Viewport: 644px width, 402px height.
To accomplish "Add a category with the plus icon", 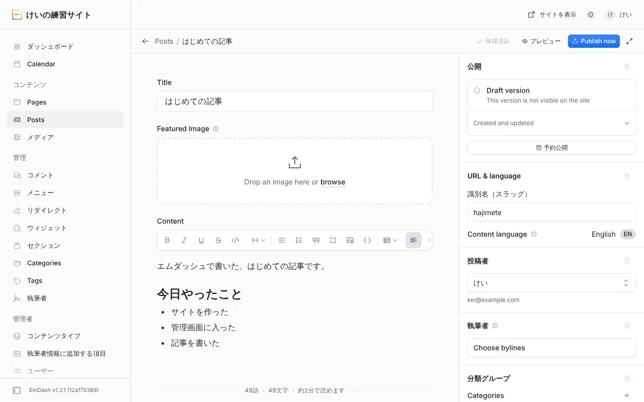I will pos(627,395).
